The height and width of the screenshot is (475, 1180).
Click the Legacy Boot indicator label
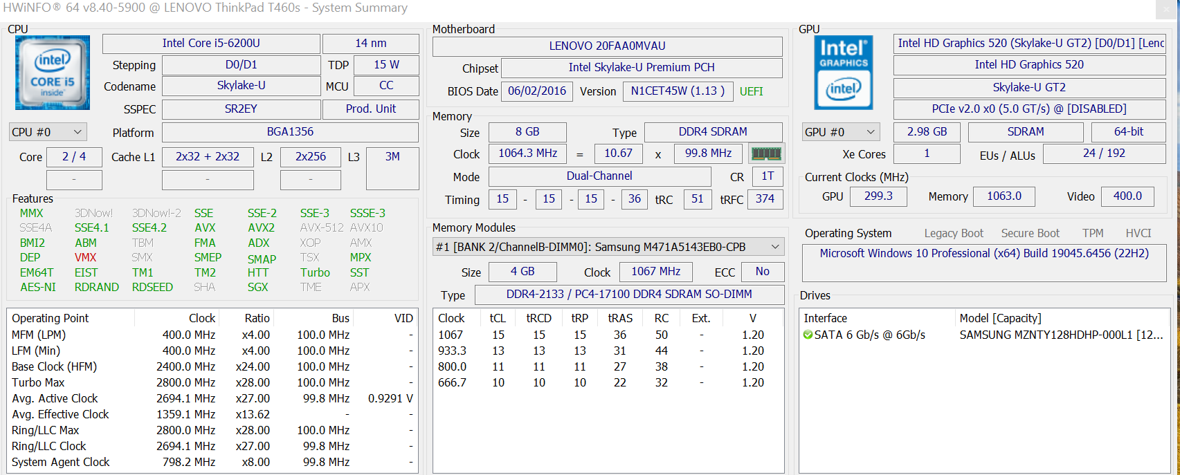[x=953, y=233]
